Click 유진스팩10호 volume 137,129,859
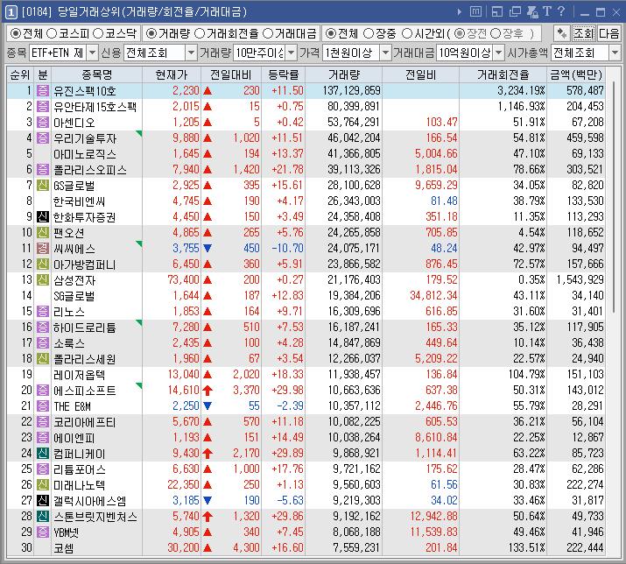 coord(351,91)
